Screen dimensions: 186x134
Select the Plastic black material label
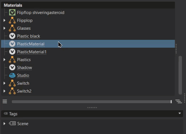[29, 36]
